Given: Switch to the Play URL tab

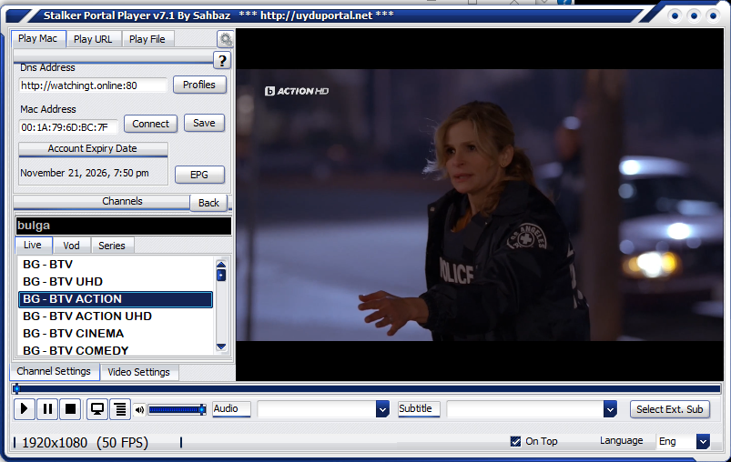Looking at the screenshot, I should click(93, 39).
